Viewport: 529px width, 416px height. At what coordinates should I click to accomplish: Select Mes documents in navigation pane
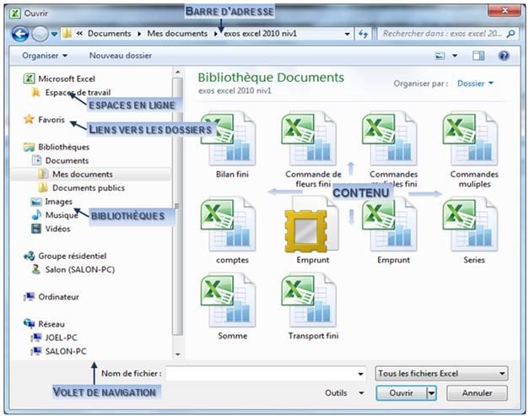(x=82, y=174)
